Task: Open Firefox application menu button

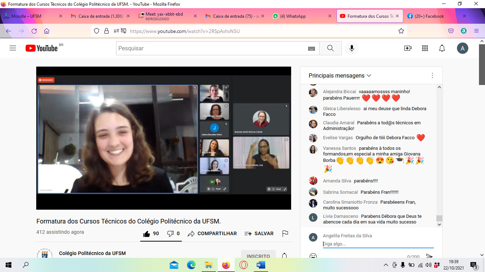Action: click(x=476, y=31)
